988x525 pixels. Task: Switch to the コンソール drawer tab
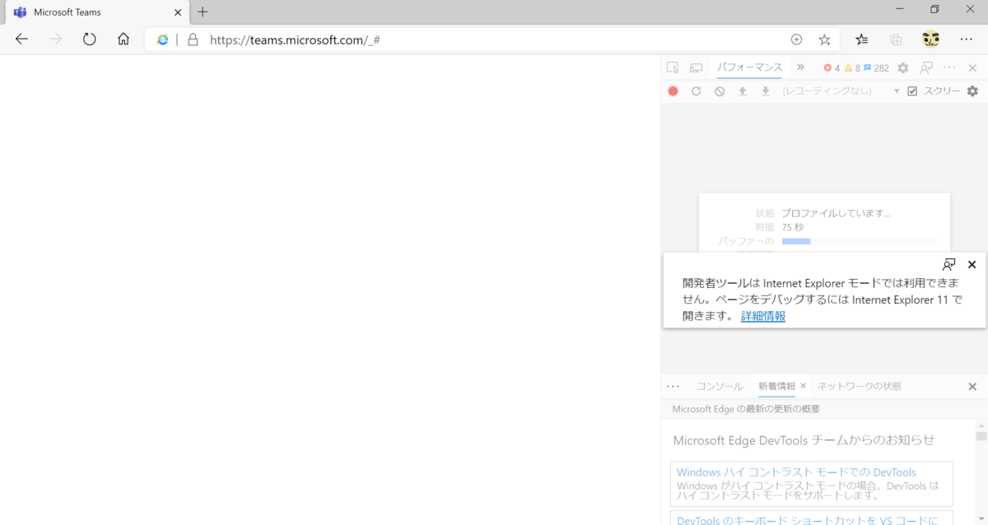pos(720,386)
